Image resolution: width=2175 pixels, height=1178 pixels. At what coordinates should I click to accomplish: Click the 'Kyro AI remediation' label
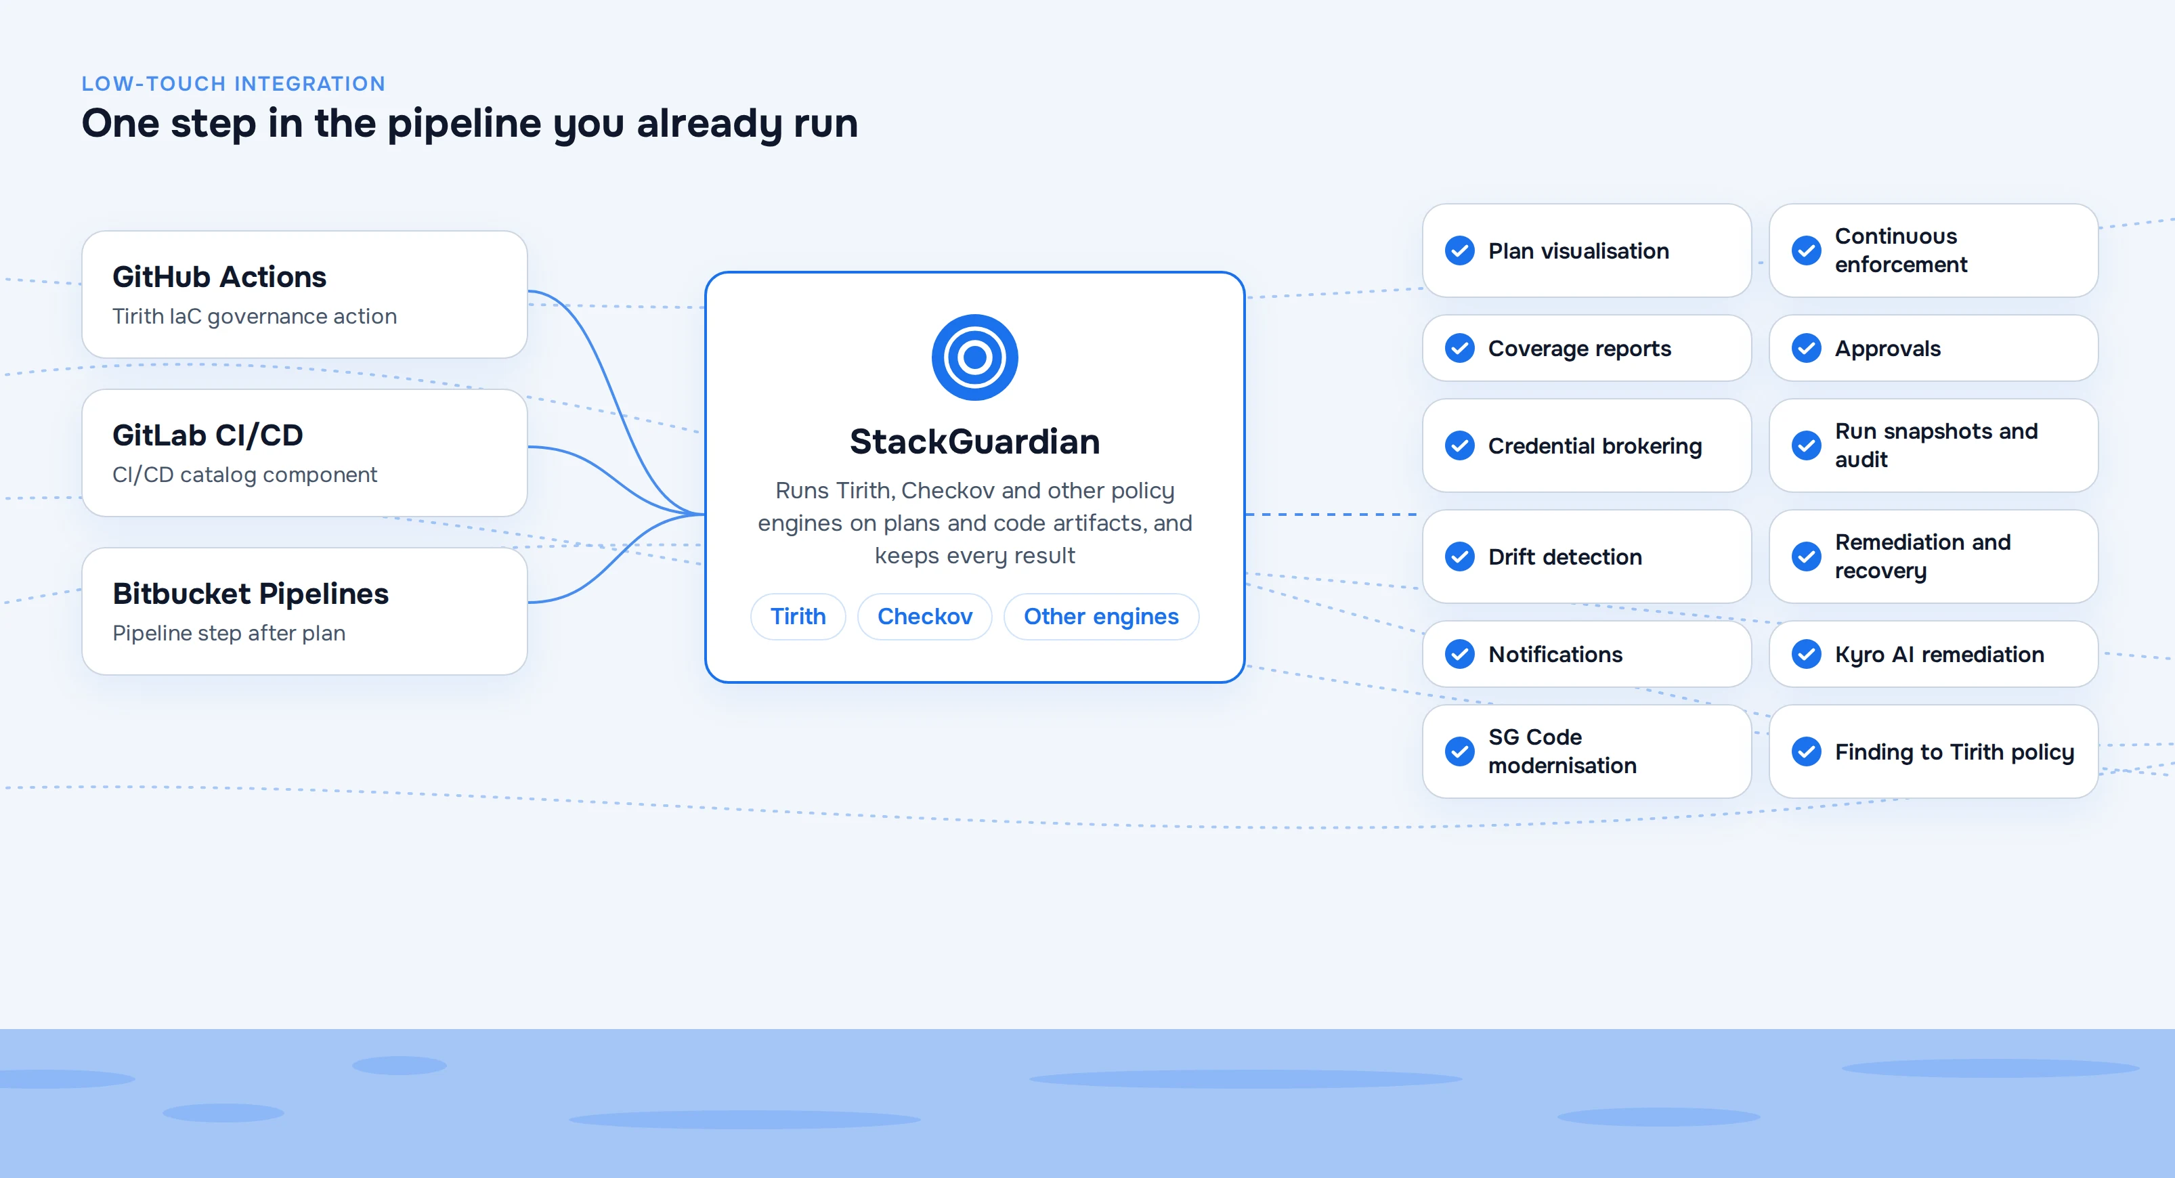pyautogui.click(x=1939, y=655)
